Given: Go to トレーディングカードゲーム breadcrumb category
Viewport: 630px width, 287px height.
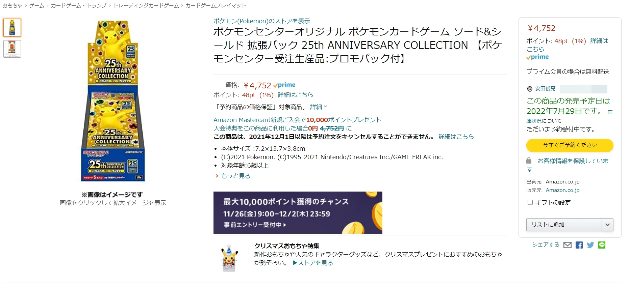Looking at the screenshot, I should 146,5.
